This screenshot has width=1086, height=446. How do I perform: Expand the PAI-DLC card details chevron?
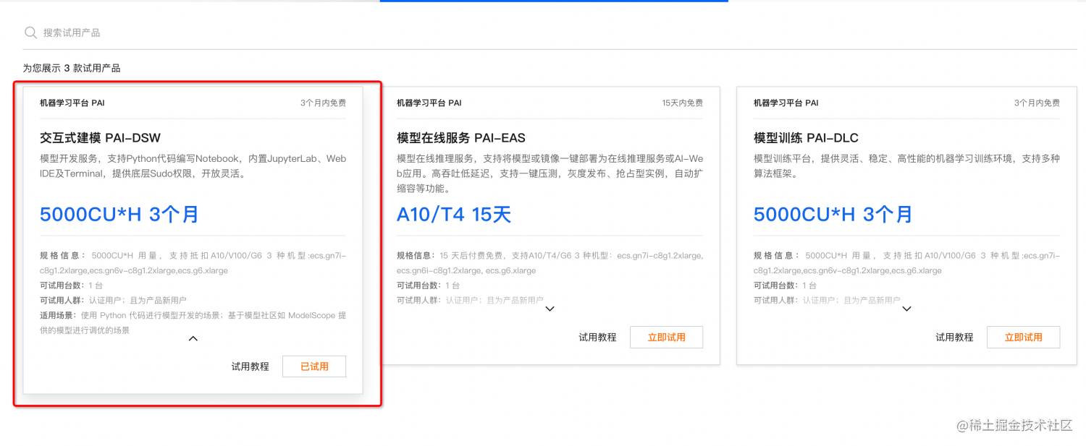(906, 309)
